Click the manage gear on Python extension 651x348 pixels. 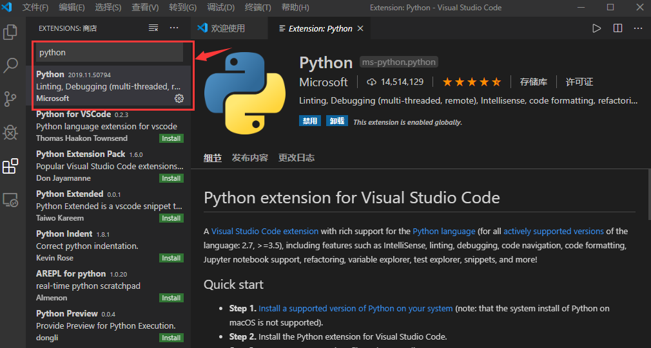pos(179,98)
